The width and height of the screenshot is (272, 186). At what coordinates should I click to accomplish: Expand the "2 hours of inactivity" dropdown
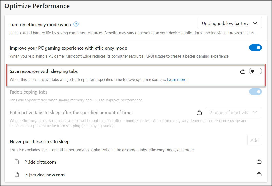point(234,113)
